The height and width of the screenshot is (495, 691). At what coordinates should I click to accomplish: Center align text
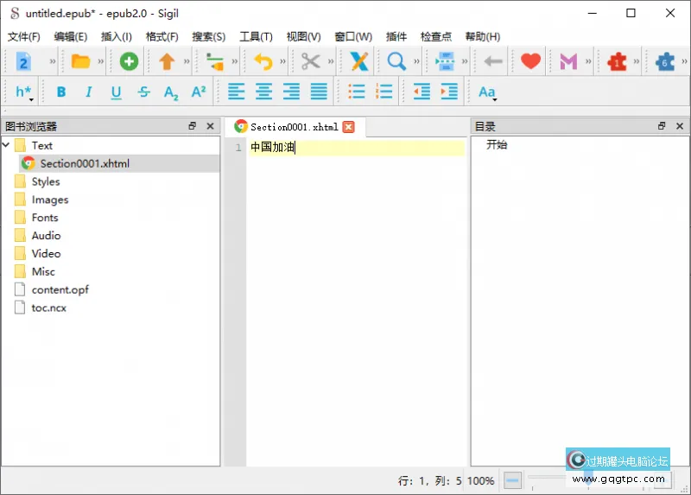click(263, 92)
